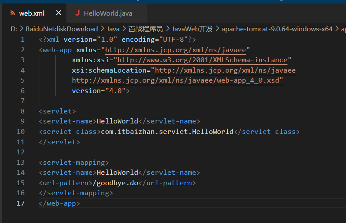
Task: Click HelloWorld text on line 9
Action: click(x=117, y=121)
